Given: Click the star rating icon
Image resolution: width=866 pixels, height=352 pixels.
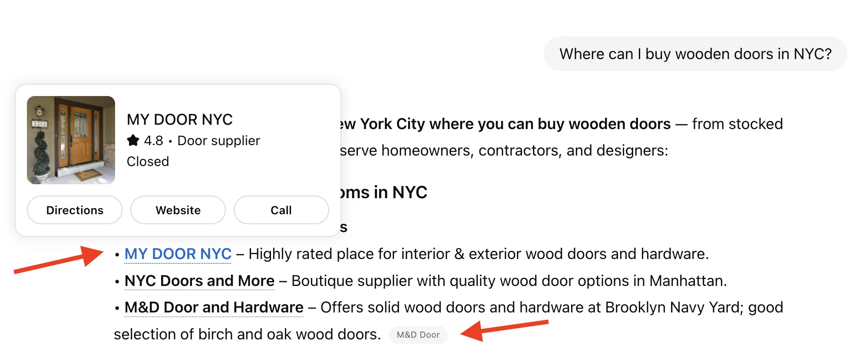Looking at the screenshot, I should [133, 140].
